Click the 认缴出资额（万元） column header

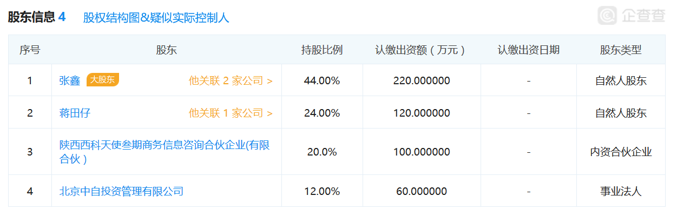click(x=422, y=50)
